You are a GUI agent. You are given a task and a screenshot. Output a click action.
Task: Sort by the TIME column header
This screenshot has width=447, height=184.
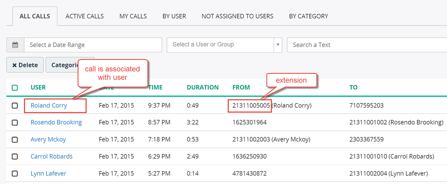coord(156,87)
